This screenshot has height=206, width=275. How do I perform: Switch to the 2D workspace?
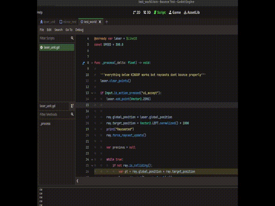pos(136,12)
